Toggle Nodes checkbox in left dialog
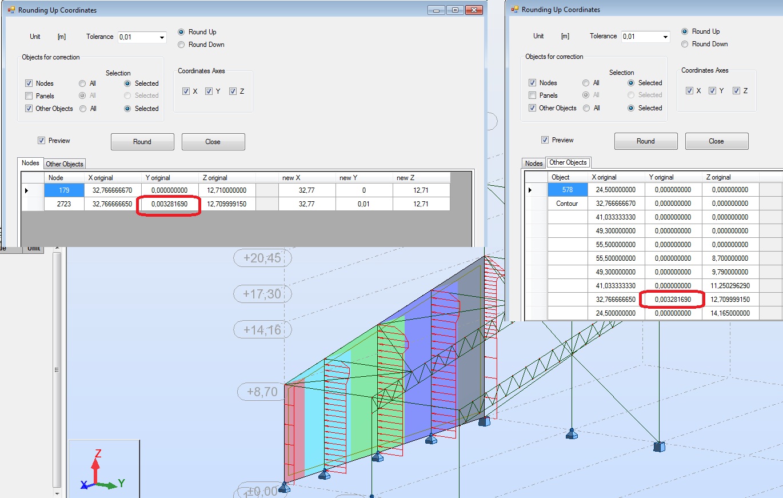Viewport: 783px width, 498px height. pyautogui.click(x=29, y=83)
